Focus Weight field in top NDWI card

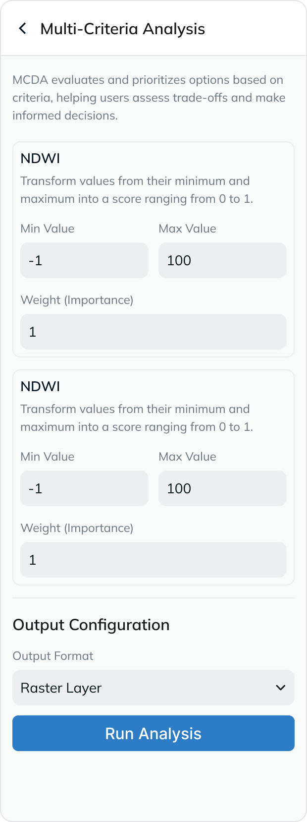153,332
